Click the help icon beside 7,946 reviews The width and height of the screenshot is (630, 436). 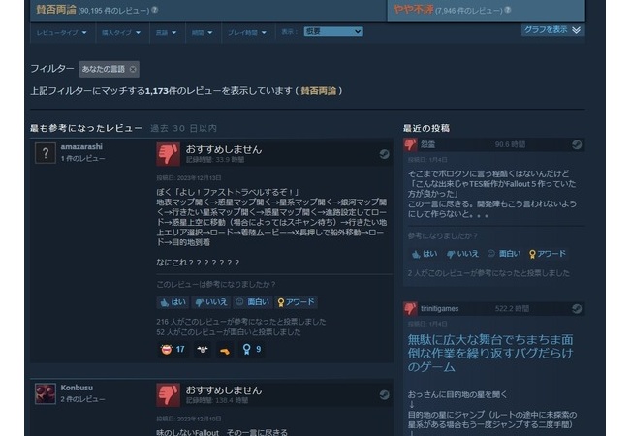tap(508, 10)
